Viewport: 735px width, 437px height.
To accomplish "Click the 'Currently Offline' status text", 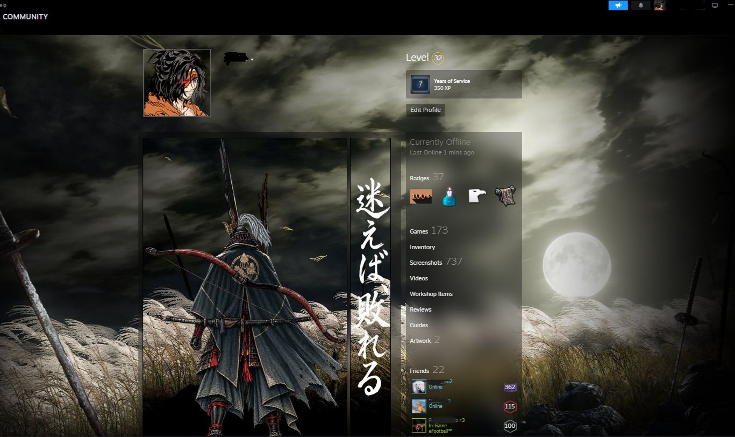I will [440, 142].
